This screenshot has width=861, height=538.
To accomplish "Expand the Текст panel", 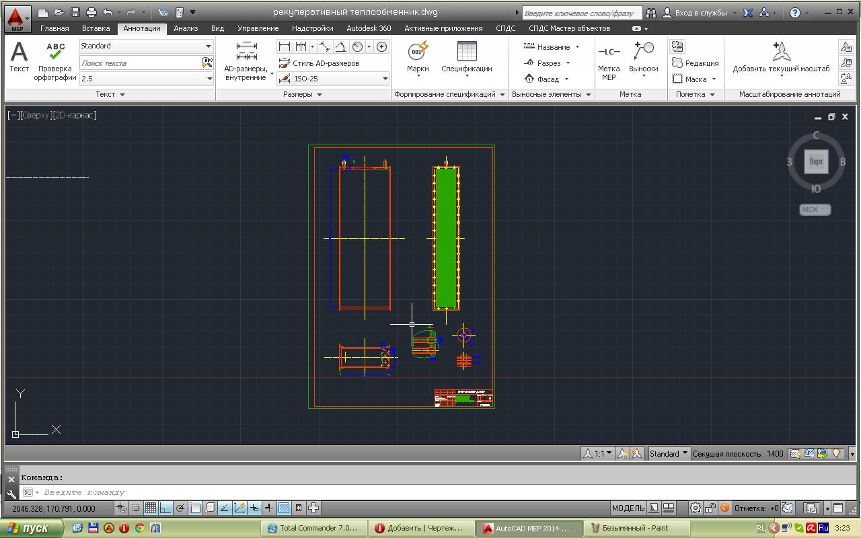I will [x=110, y=94].
